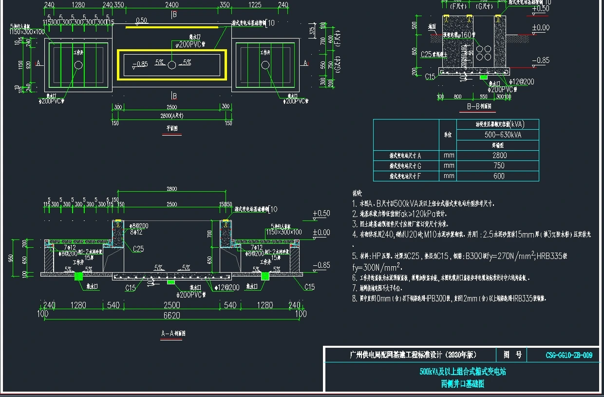This screenshot has height=397, width=604.
Task: Select the 2800 value in dimension table
Action: point(499,156)
